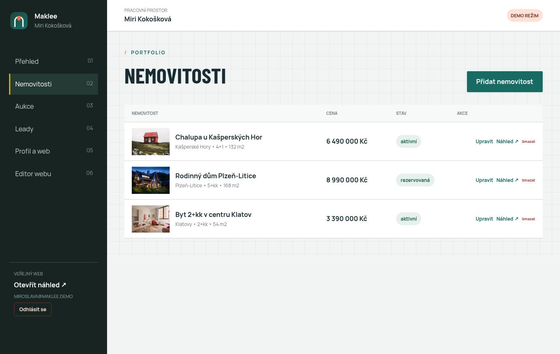Image resolution: width=560 pixels, height=354 pixels.
Task: Select Nemovitosti in the sidebar
Action: point(54,84)
